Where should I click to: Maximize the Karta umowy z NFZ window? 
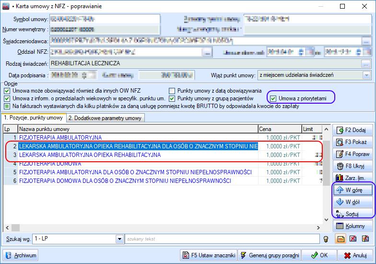(x=342, y=6)
